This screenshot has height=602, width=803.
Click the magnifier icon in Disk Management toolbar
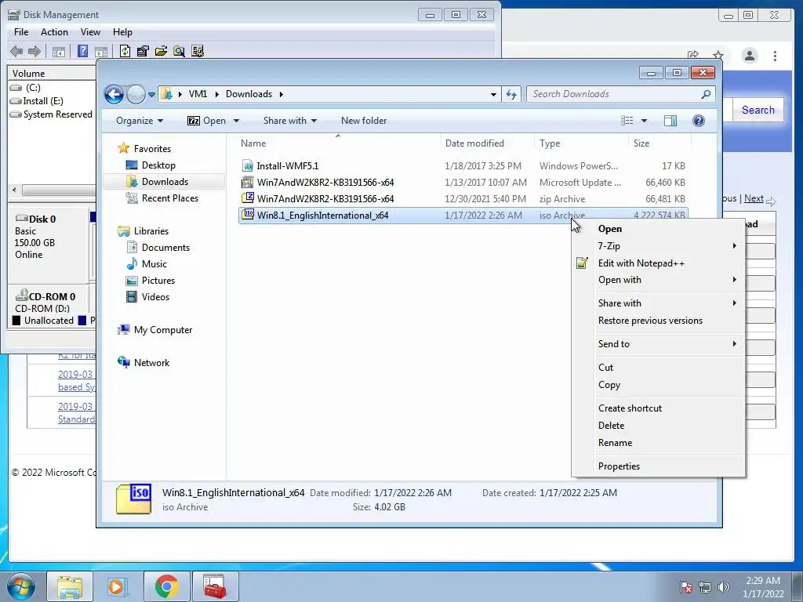179,51
